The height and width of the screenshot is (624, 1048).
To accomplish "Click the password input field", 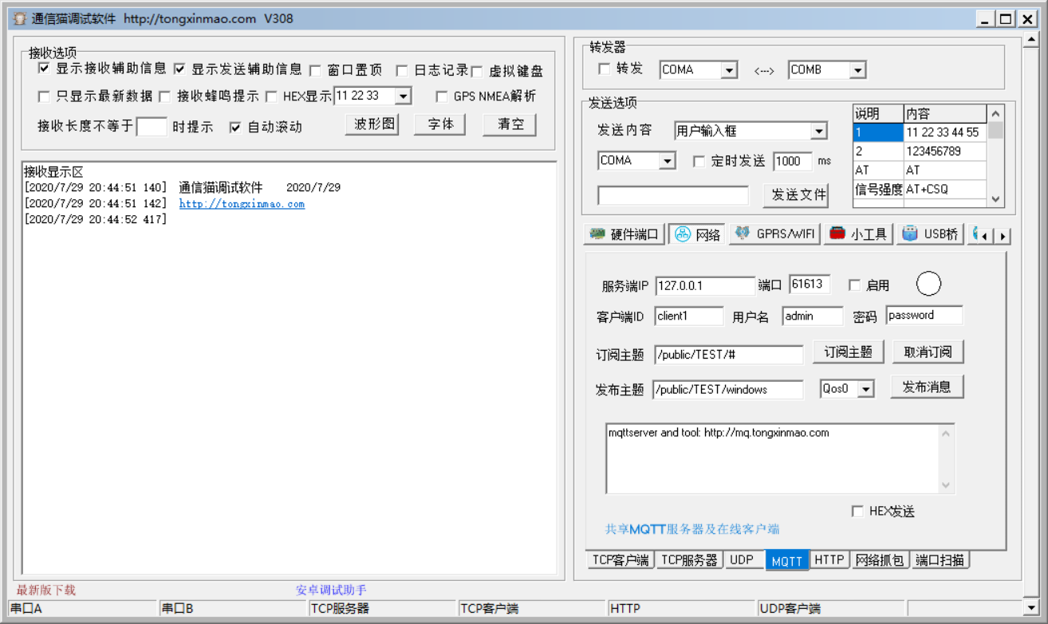I will coord(924,315).
